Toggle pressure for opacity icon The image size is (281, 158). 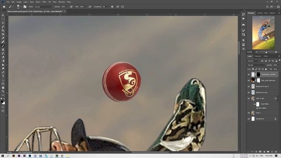point(71,7)
